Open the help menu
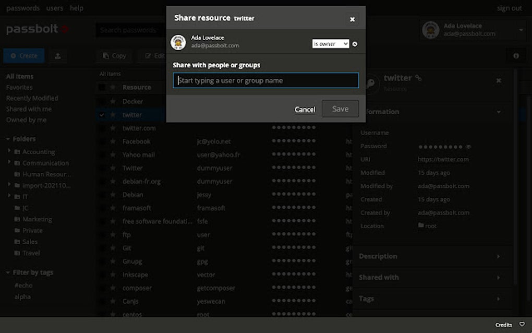Image resolution: width=532 pixels, height=333 pixels. tap(76, 8)
